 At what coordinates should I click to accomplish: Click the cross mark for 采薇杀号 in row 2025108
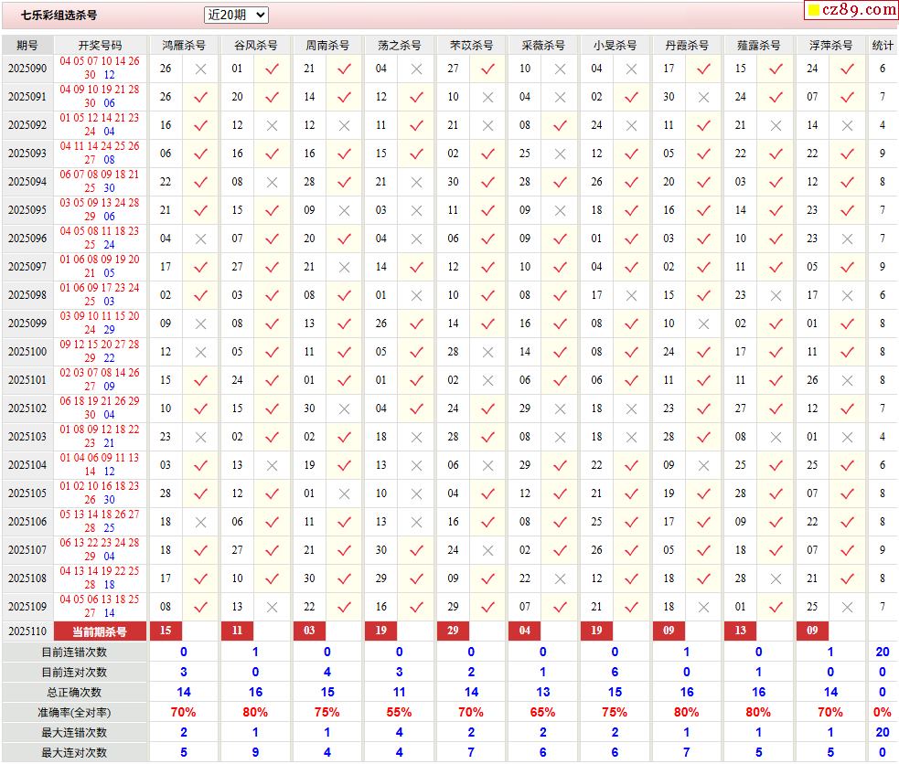560,579
